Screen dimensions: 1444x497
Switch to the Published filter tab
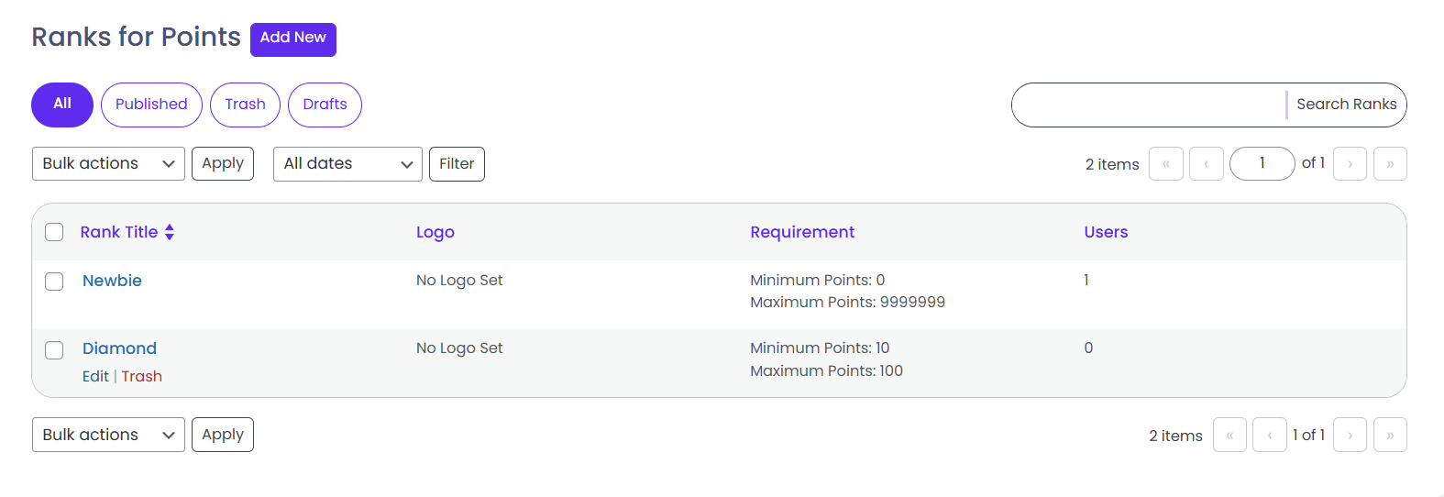[151, 105]
